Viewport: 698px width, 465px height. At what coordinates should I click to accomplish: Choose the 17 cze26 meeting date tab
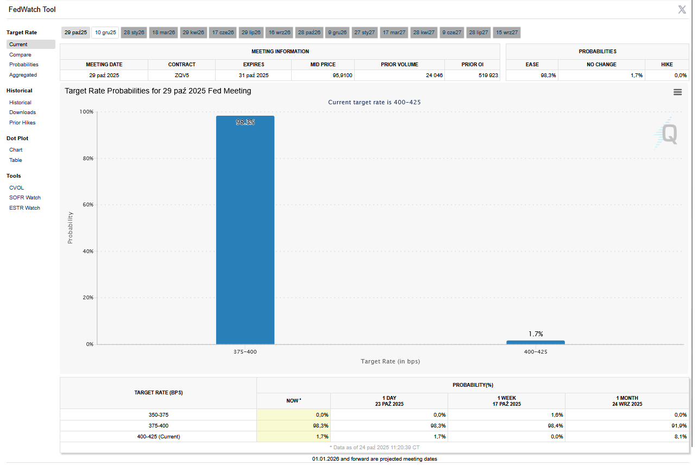click(223, 33)
